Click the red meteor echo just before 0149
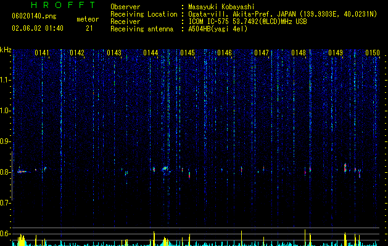This screenshot has width=388, height=246. tap(345, 167)
